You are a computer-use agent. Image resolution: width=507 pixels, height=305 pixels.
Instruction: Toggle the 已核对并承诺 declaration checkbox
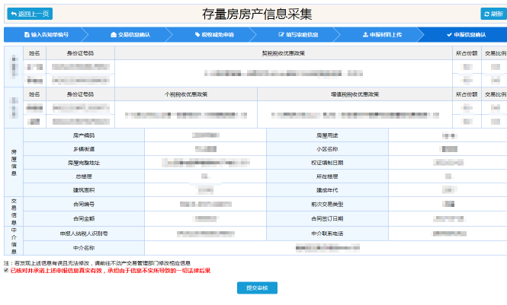(x=6, y=270)
